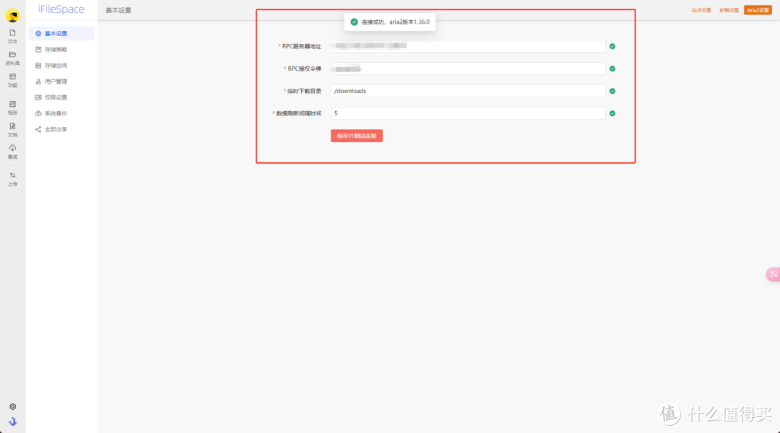780x433 pixels.
Task: Open the user avatar at top left
Action: 12,15
